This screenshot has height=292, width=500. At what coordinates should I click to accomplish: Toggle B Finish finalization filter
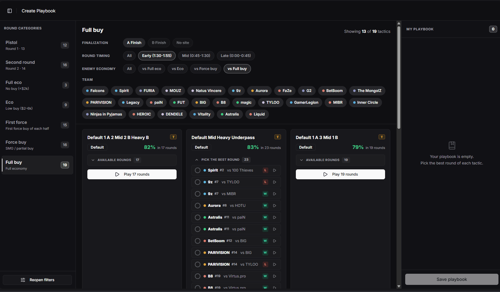[159, 43]
